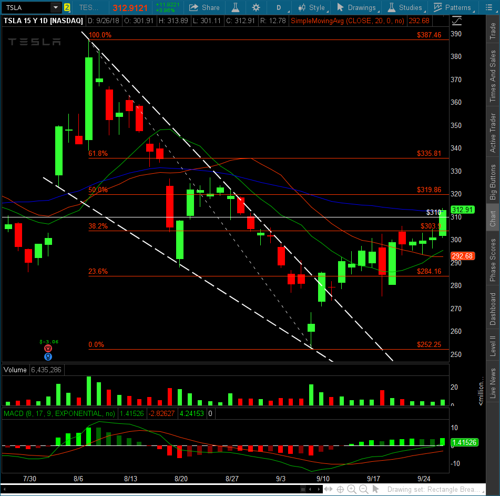Click the 312.9121 last price display
The width and height of the screenshot is (500, 496).
coord(130,8)
